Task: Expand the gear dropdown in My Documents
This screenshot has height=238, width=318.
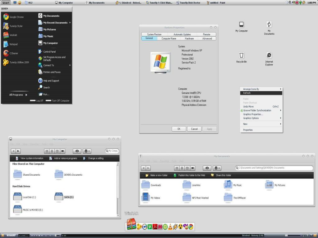Action: tap(217, 168)
